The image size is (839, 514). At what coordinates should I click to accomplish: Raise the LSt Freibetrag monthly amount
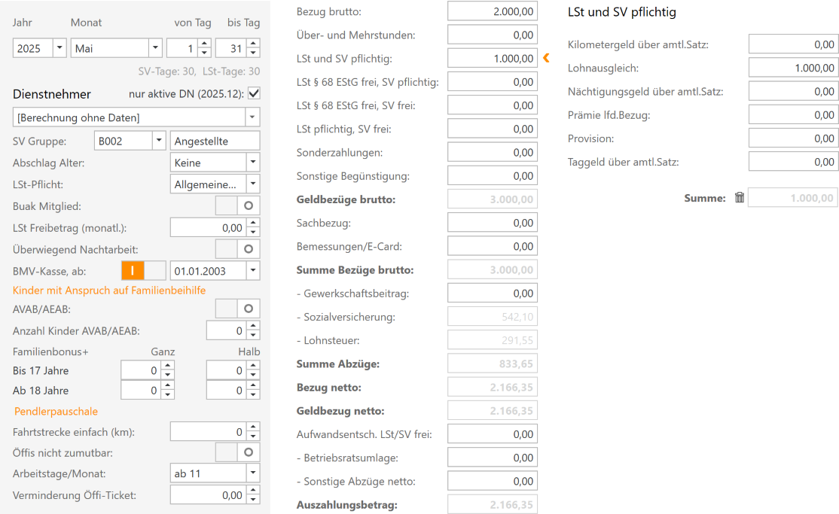[253, 223]
